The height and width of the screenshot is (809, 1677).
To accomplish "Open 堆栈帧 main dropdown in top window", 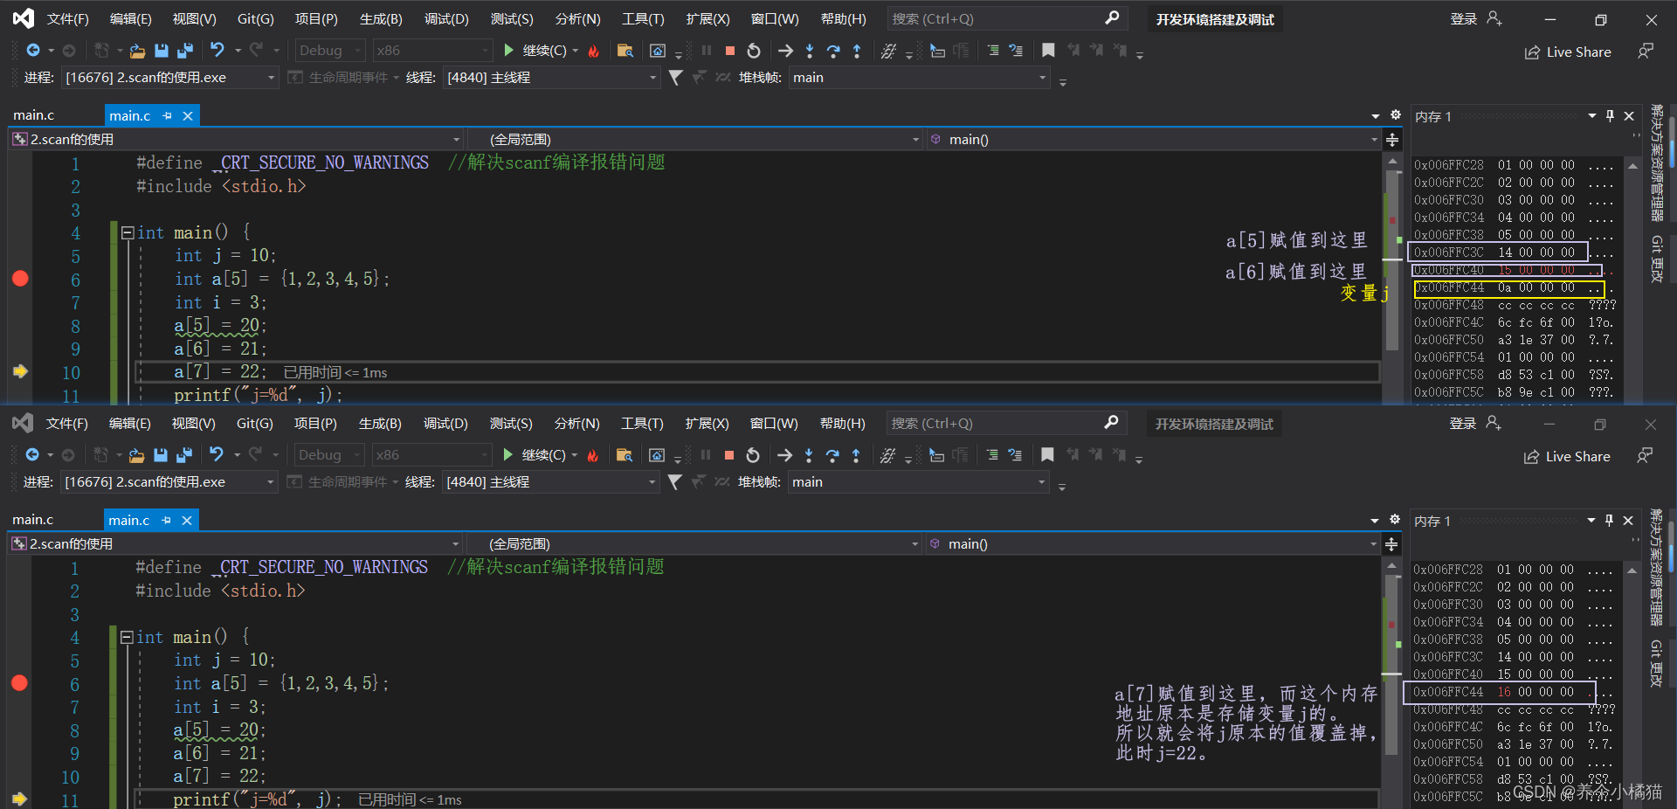I will (919, 78).
